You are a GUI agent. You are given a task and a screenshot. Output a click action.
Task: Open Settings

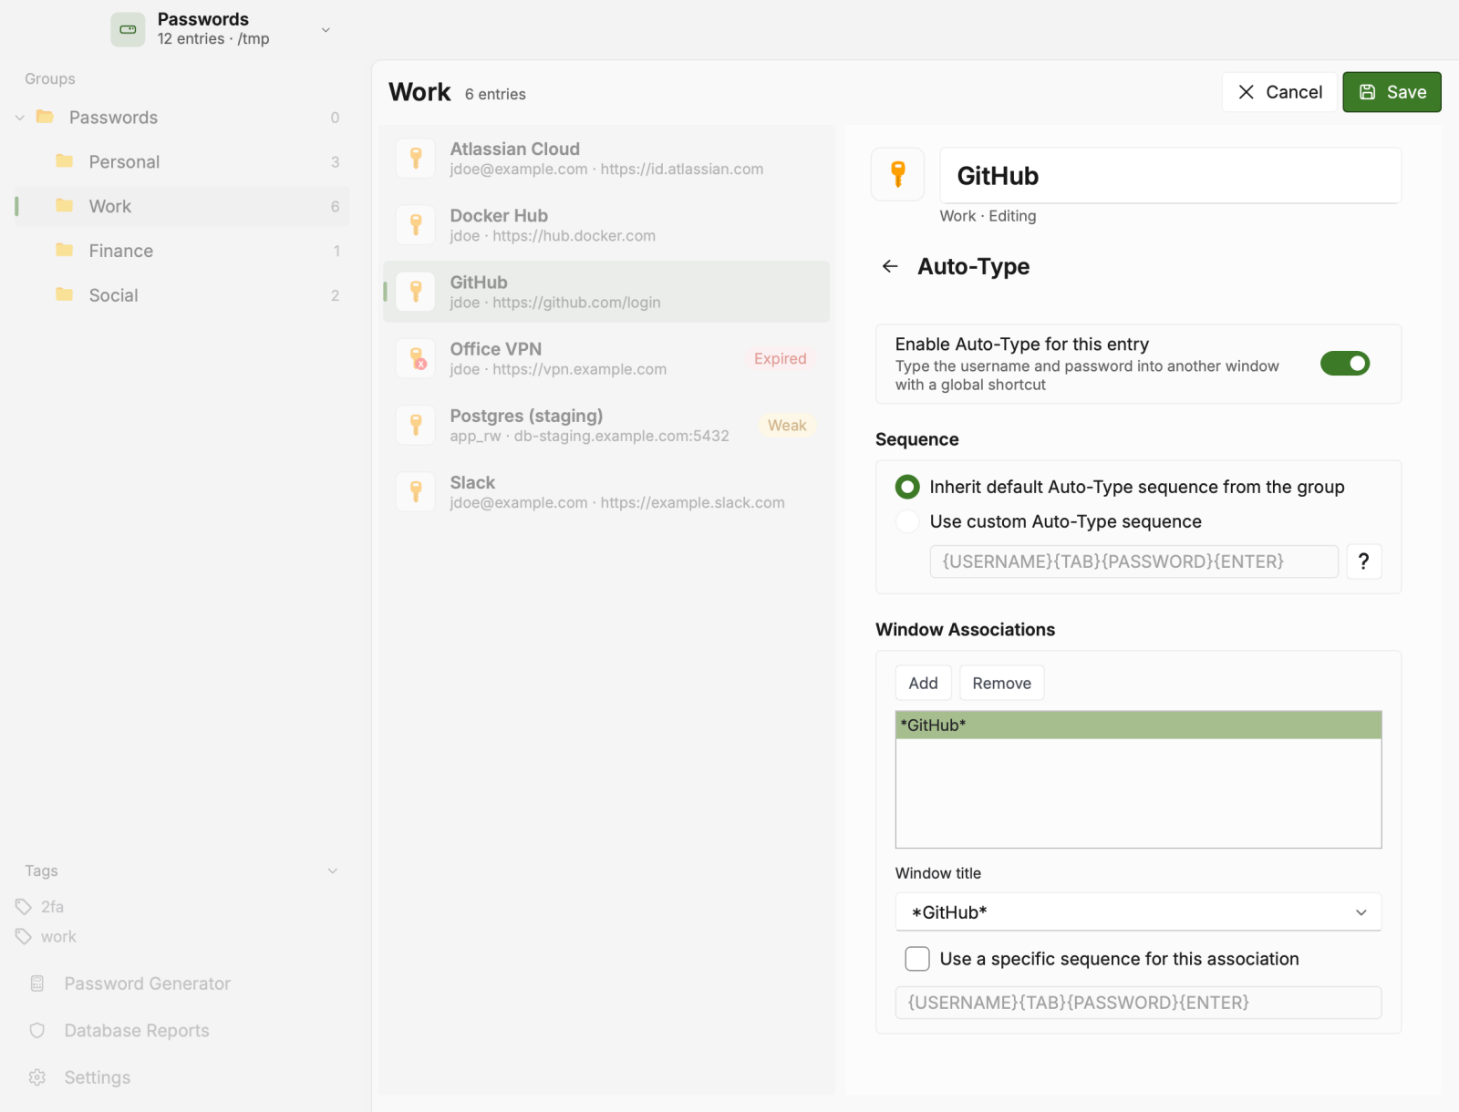(97, 1077)
